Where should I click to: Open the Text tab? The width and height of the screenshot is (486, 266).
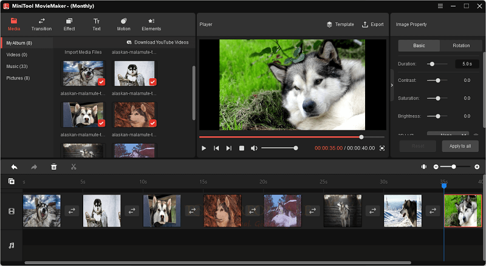[97, 24]
